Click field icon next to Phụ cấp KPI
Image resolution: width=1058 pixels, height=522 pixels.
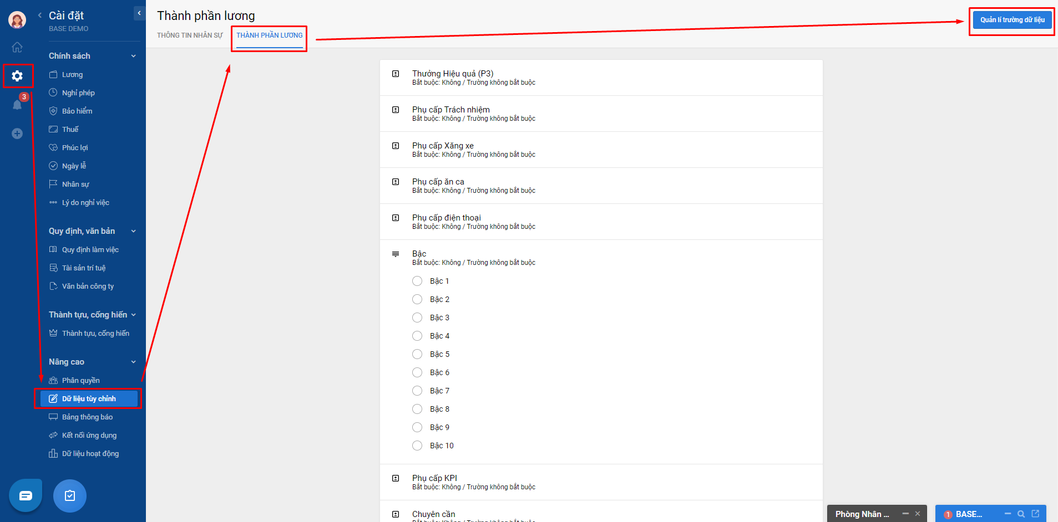click(x=396, y=478)
